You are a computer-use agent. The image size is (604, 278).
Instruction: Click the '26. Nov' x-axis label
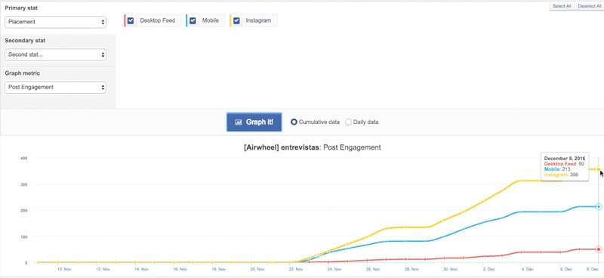click(373, 269)
